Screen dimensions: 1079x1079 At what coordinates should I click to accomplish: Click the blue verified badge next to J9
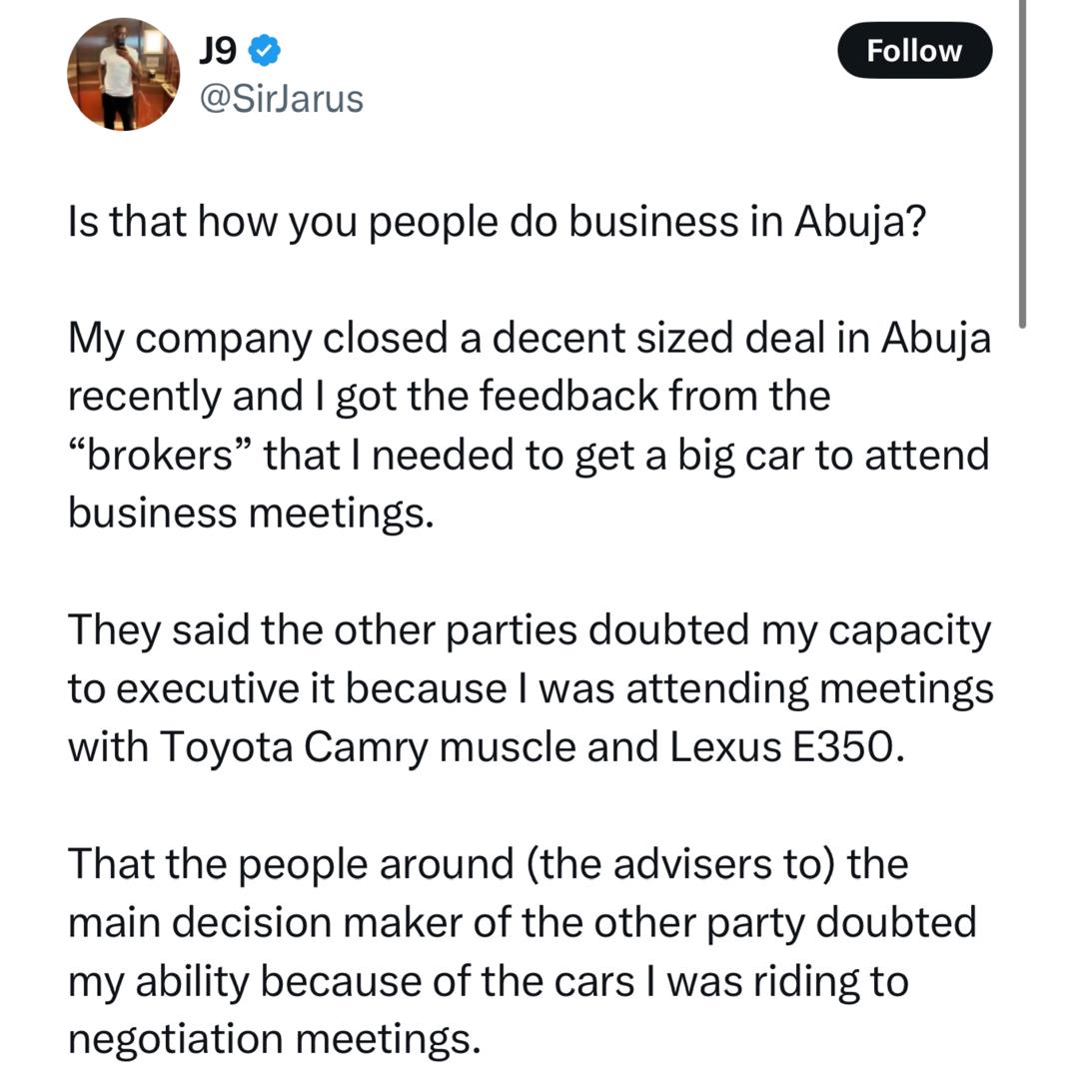click(x=265, y=47)
